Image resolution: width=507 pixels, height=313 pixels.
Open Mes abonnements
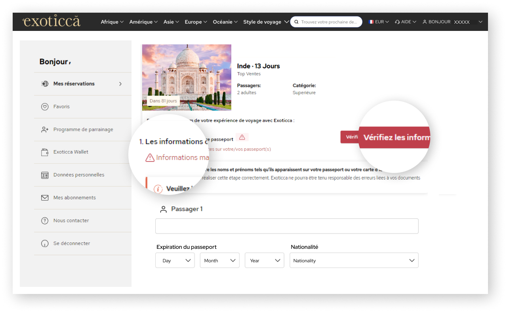point(82,198)
